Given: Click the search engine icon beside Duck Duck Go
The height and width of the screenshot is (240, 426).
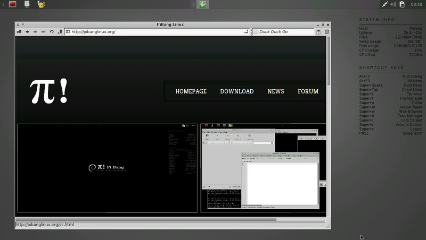Looking at the screenshot, I should [256, 32].
